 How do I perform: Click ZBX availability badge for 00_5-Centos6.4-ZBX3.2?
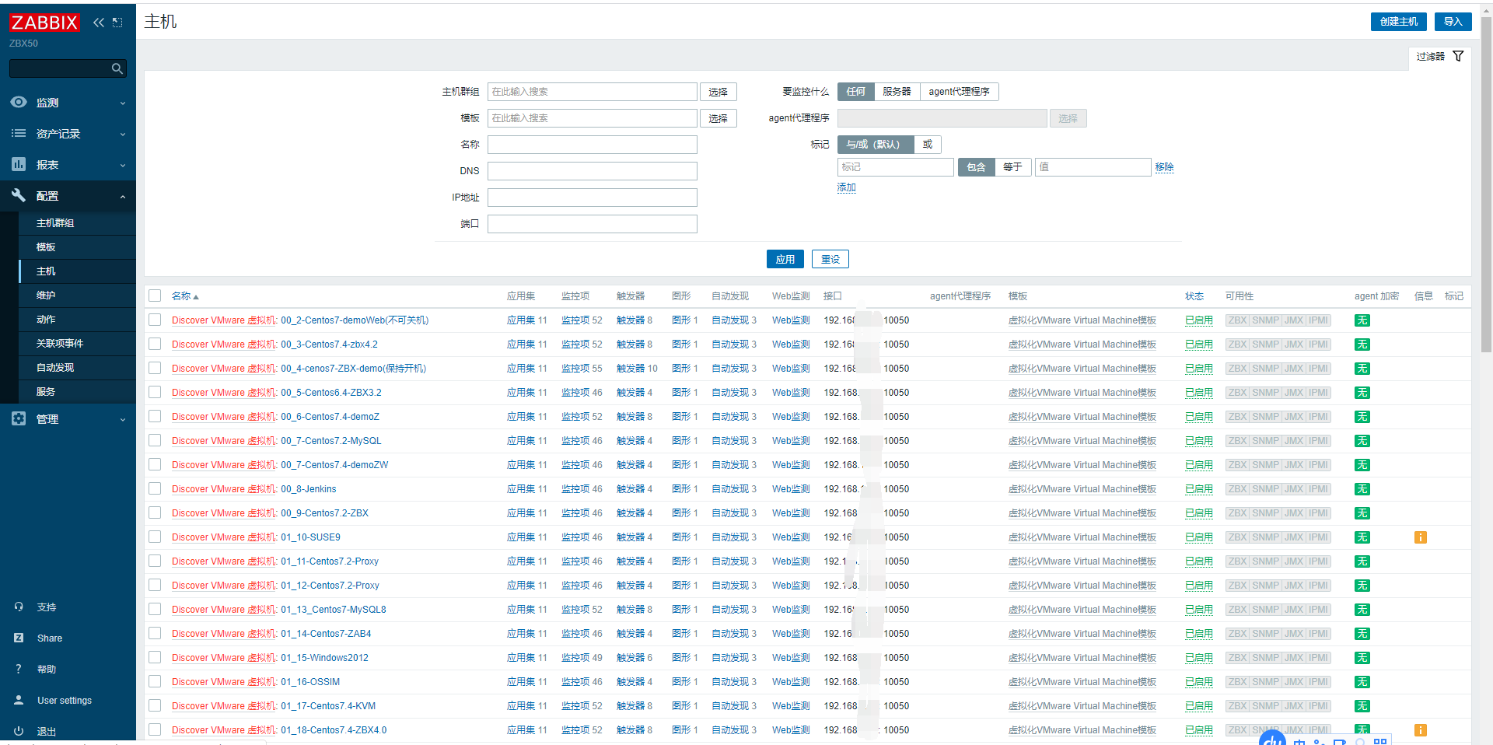(x=1237, y=393)
